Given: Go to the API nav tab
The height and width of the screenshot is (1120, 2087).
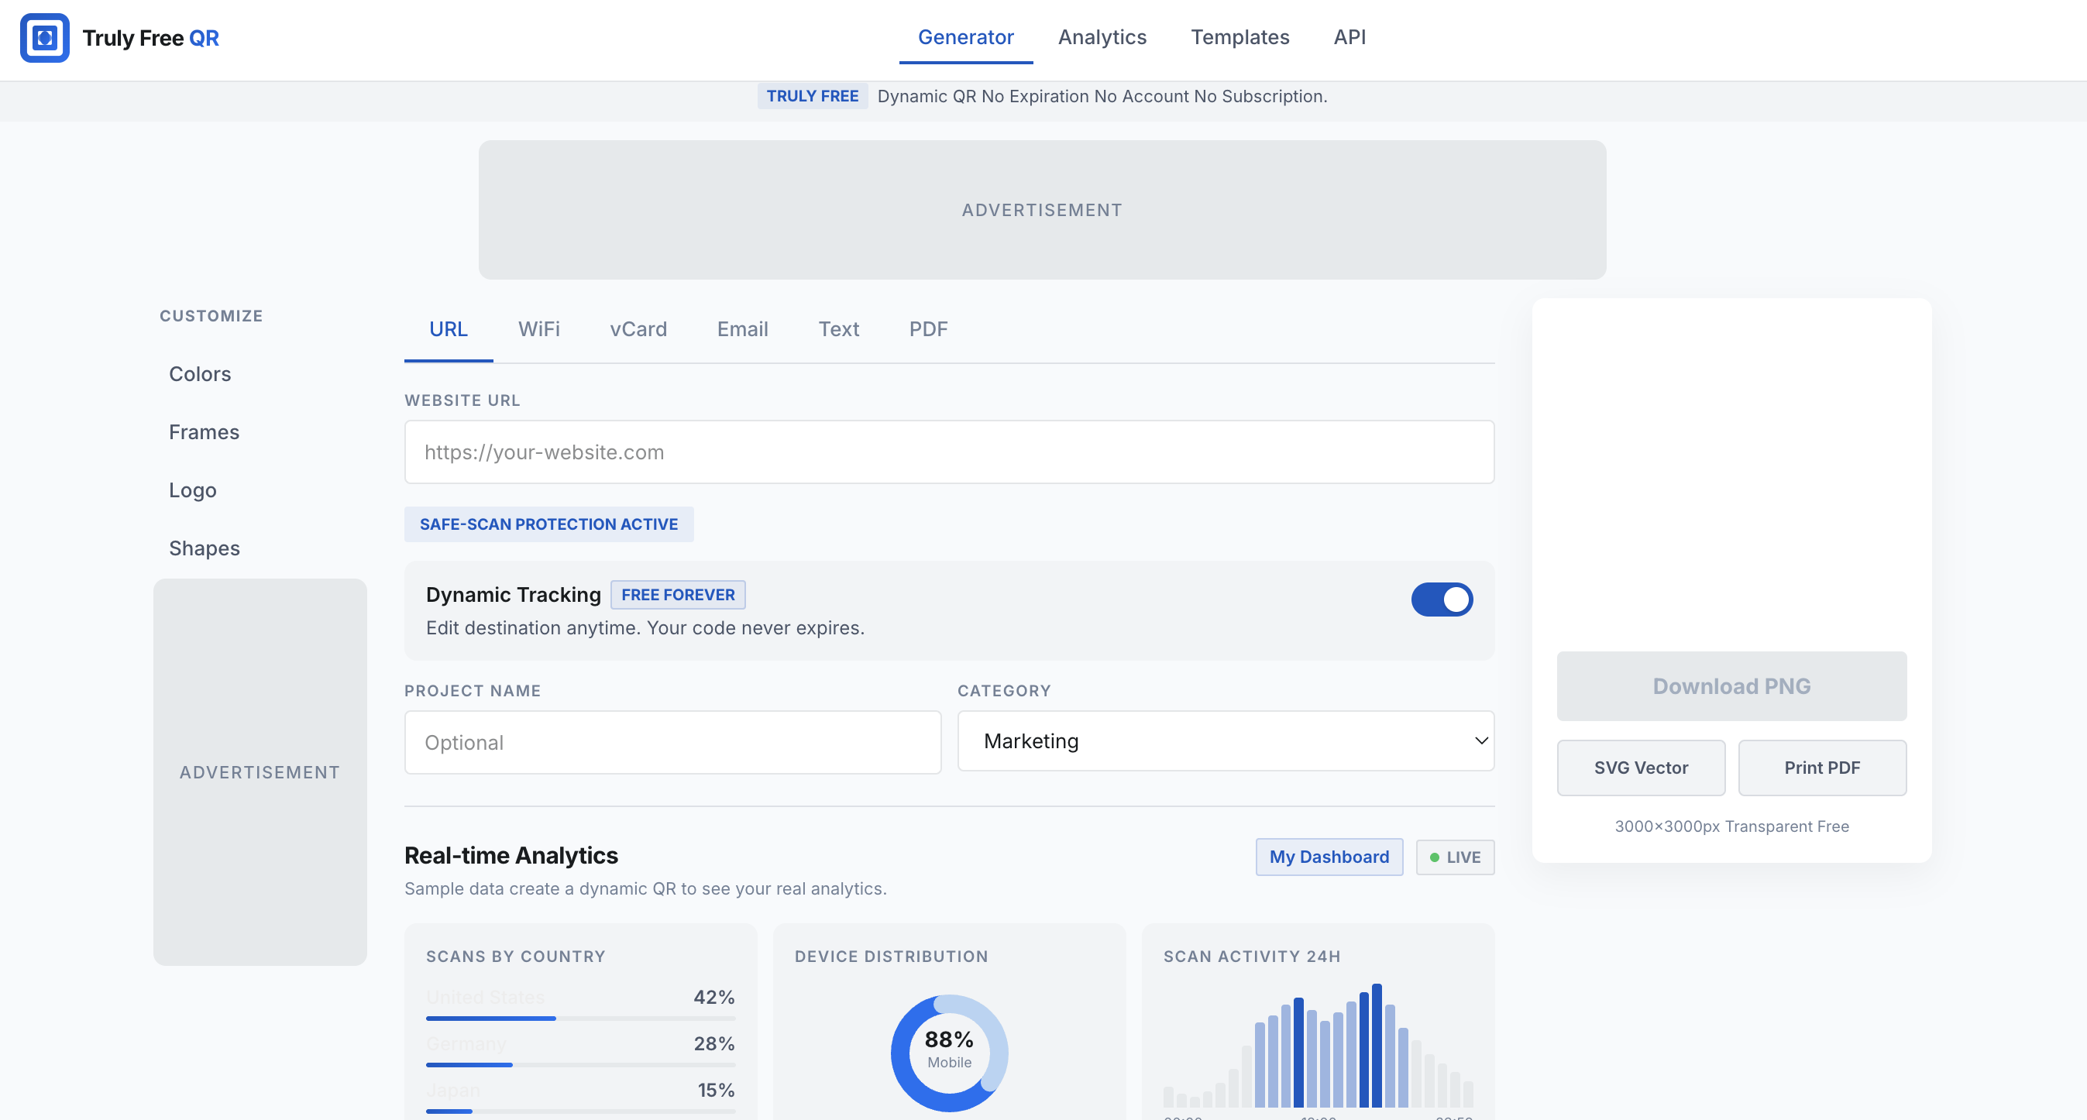Looking at the screenshot, I should point(1349,37).
